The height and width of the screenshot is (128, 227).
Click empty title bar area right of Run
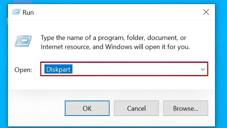point(116,12)
